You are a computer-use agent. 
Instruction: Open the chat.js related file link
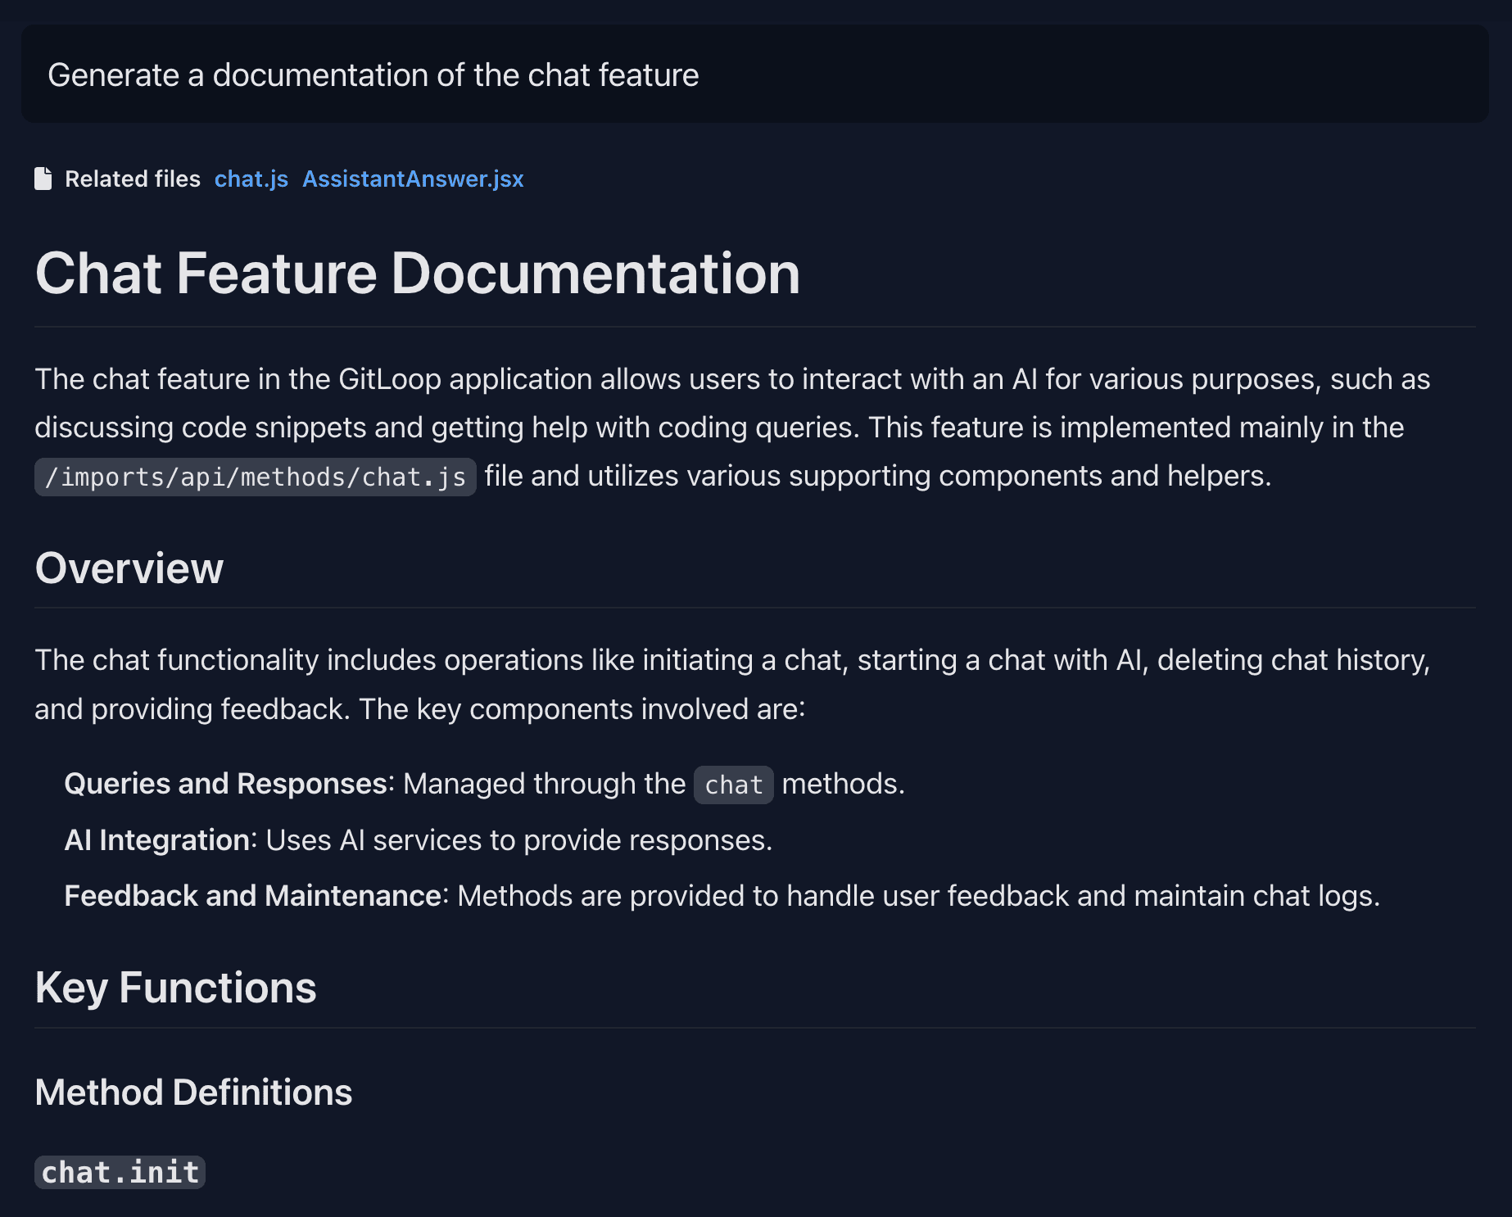click(x=251, y=179)
